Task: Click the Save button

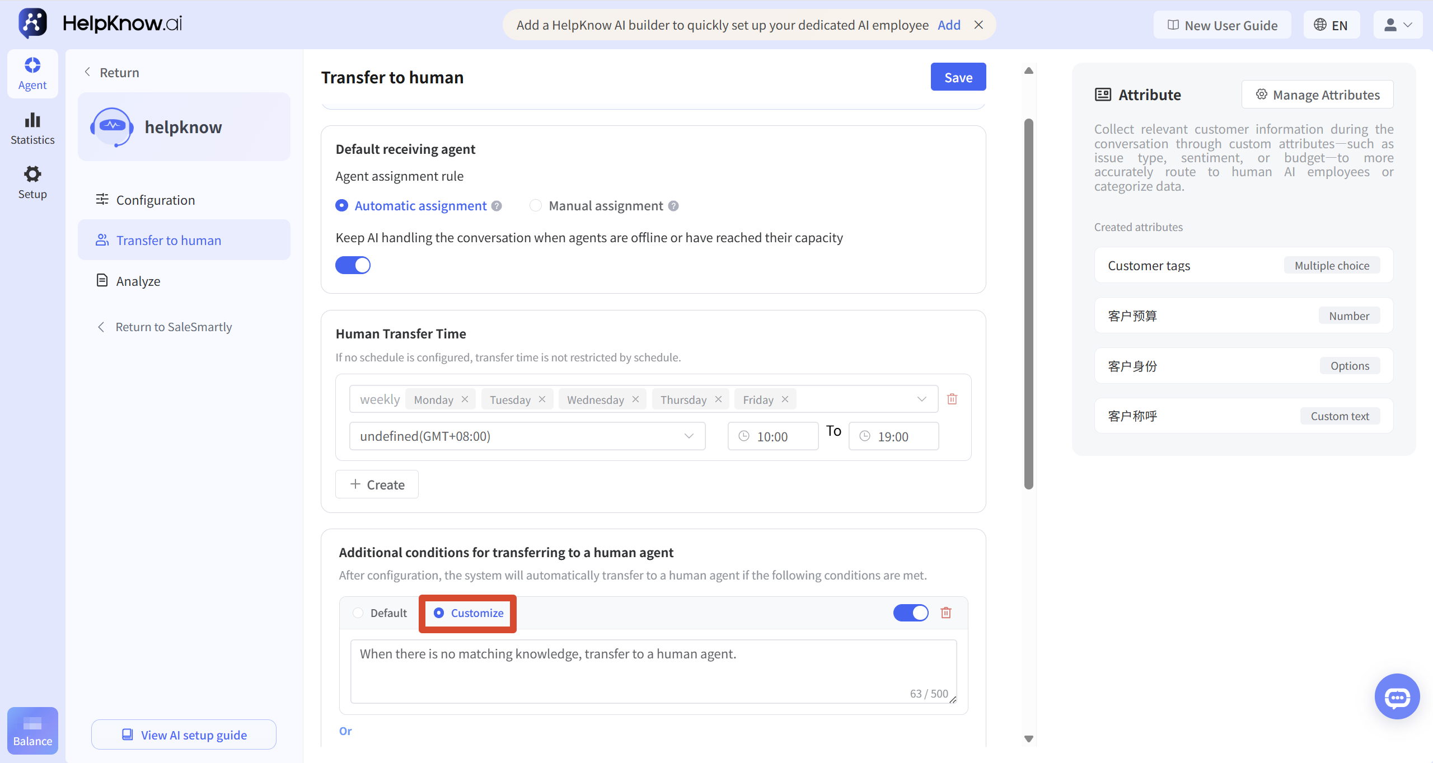Action: 958,77
